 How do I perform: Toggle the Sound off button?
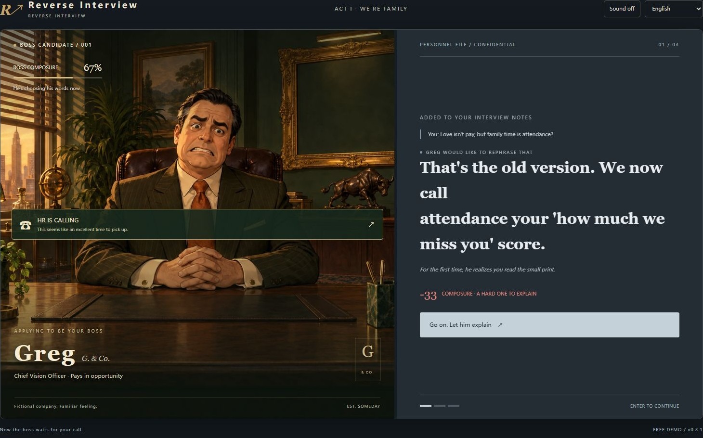(622, 9)
